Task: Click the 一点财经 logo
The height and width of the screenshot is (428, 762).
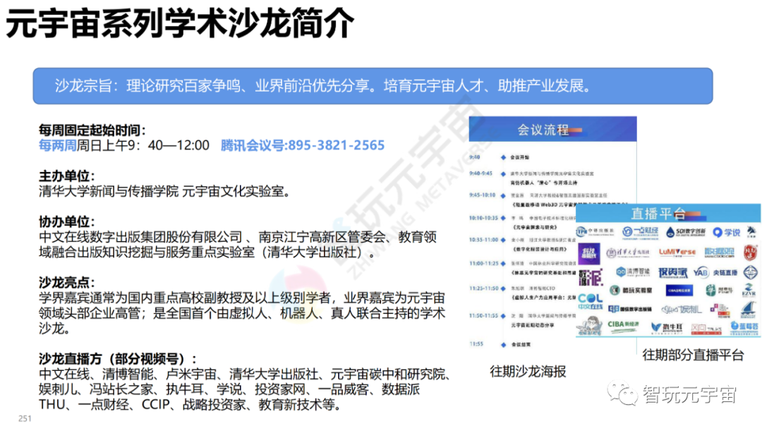Action: pyautogui.click(x=641, y=233)
